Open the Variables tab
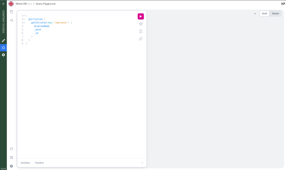The height and width of the screenshot is (170, 286). coord(25,163)
